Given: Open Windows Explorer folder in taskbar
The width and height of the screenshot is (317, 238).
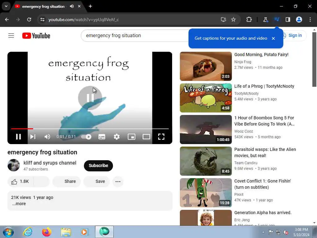Looking at the screenshot, I should point(66,232).
